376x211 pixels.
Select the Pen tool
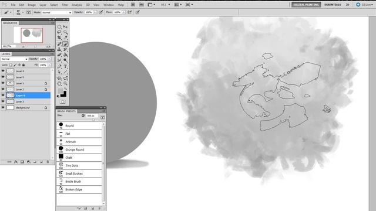[59, 66]
